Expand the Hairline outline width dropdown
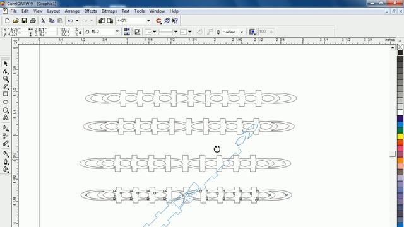Screen dimensions: 404x227 point(242,32)
